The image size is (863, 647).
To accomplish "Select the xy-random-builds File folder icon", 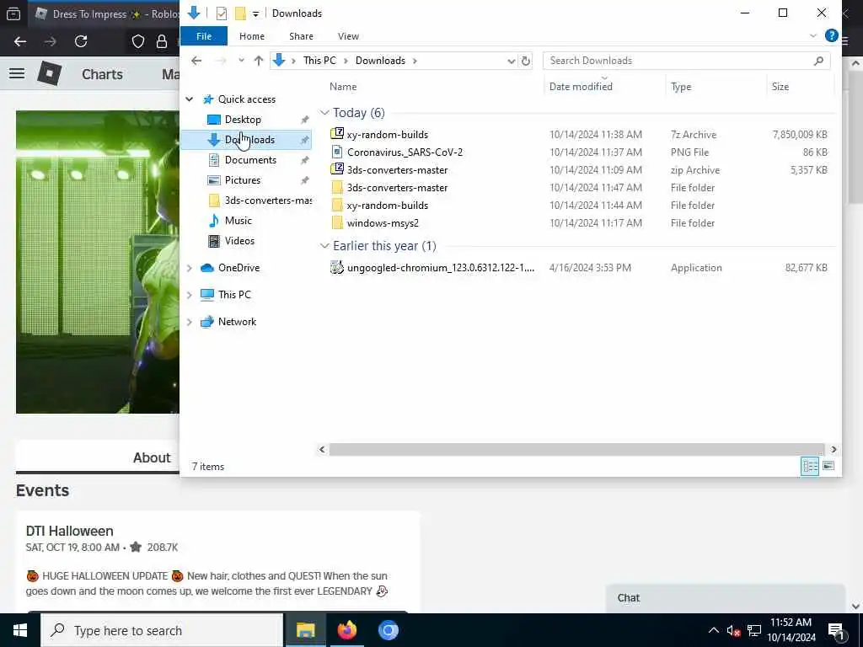I will click(x=337, y=206).
